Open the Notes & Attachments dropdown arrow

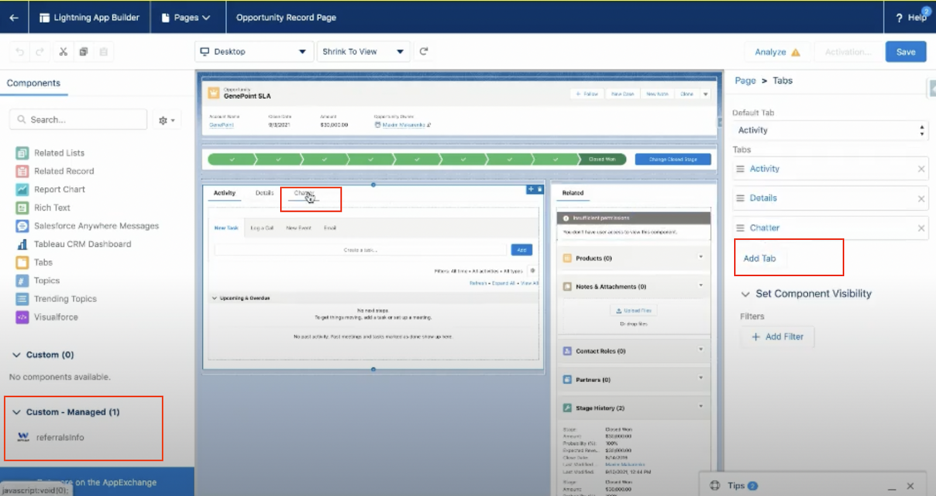point(701,285)
